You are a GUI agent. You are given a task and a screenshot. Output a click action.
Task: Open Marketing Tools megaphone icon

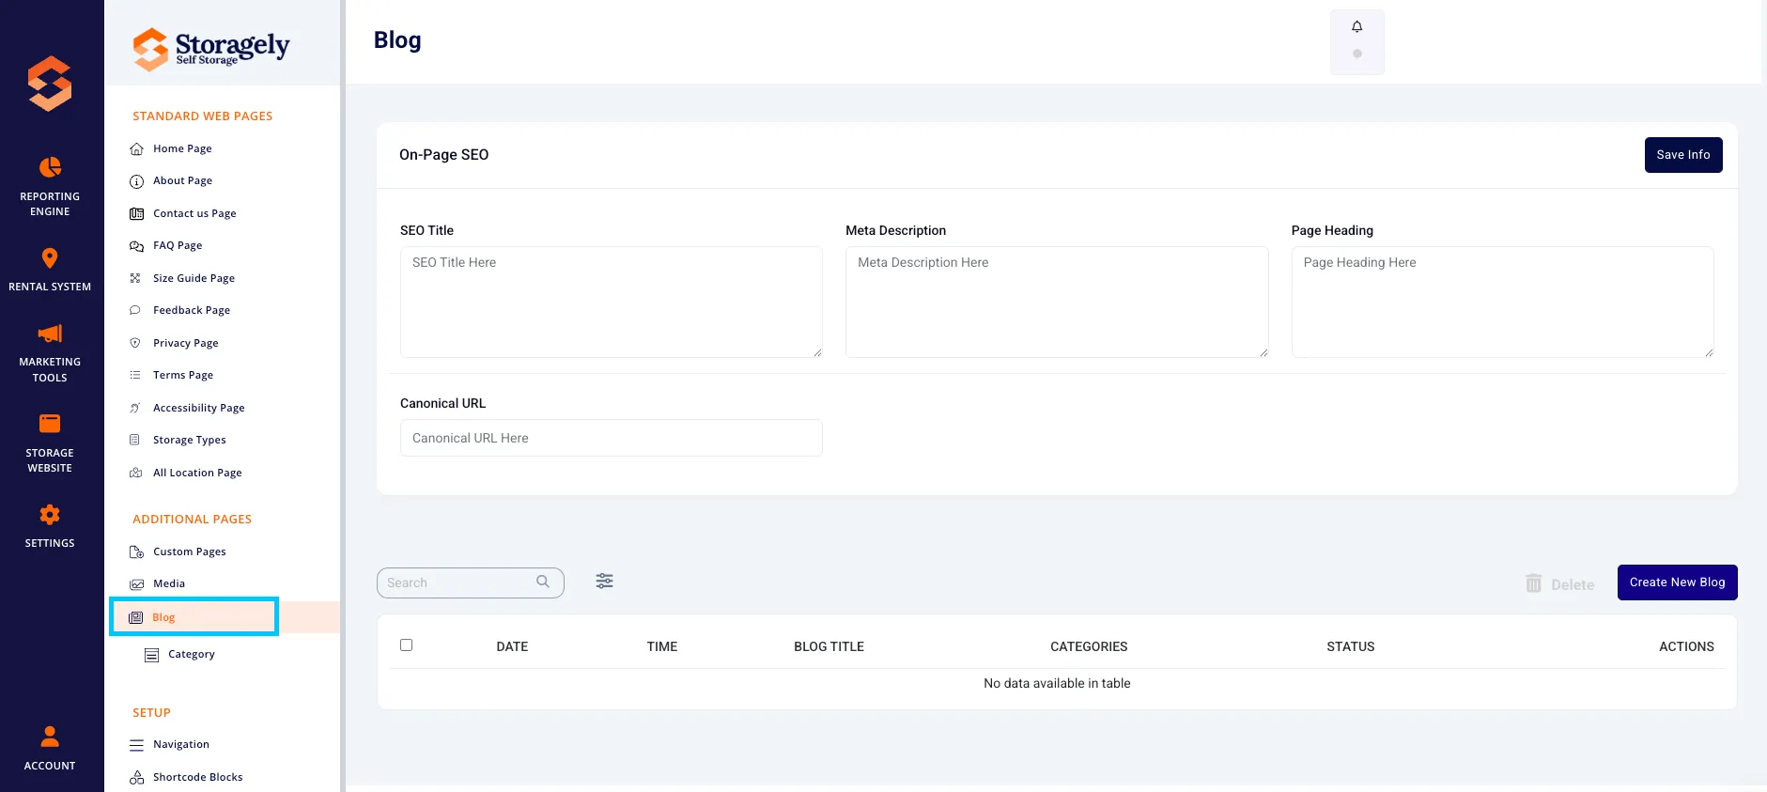coord(50,334)
